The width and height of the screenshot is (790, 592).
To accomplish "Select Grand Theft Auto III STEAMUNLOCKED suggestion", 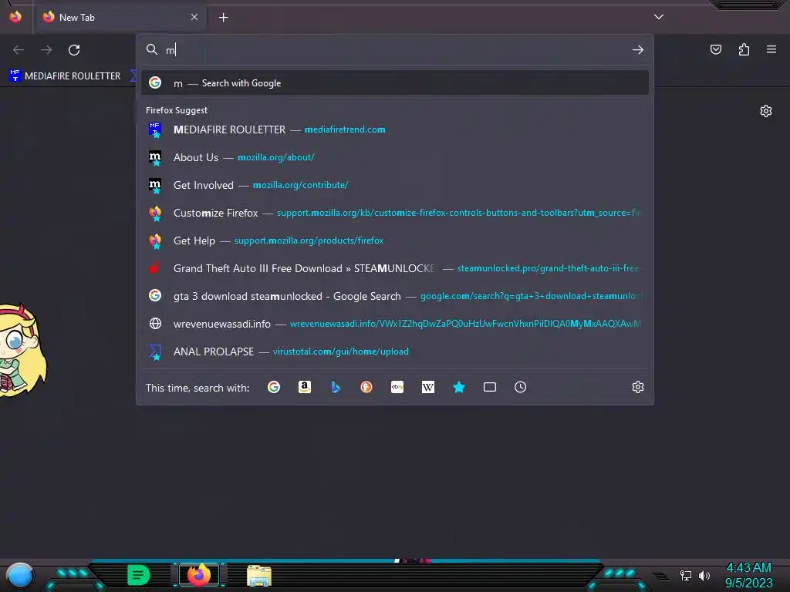I will [395, 268].
